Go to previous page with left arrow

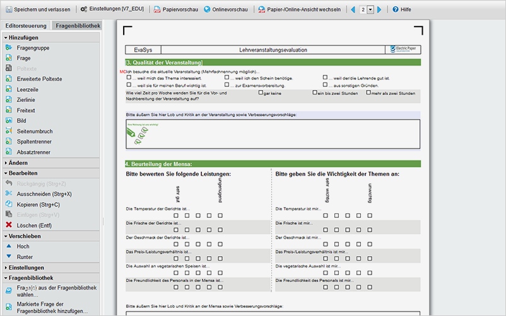click(353, 9)
